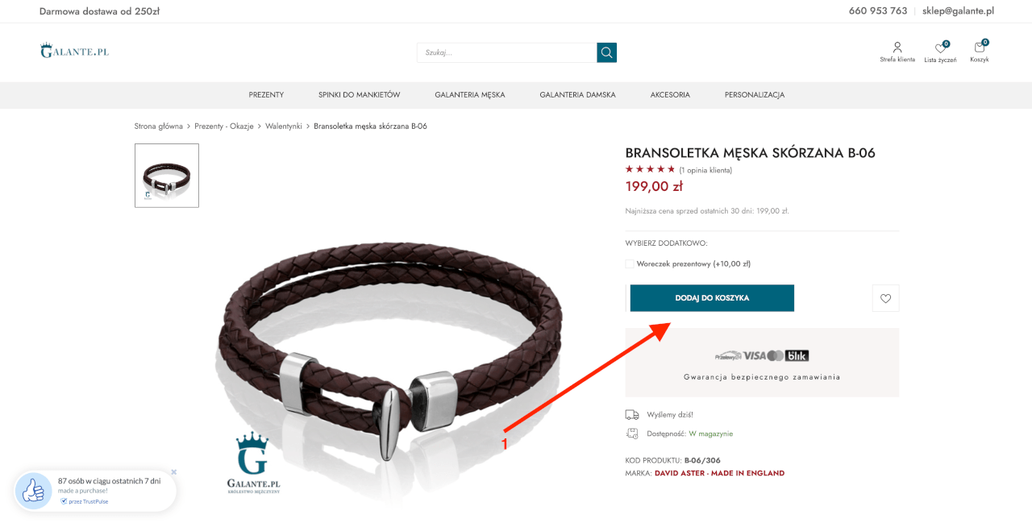The width and height of the screenshot is (1032, 523).
Task: Go to Walentynki breadcrumb link
Action: pos(284,127)
